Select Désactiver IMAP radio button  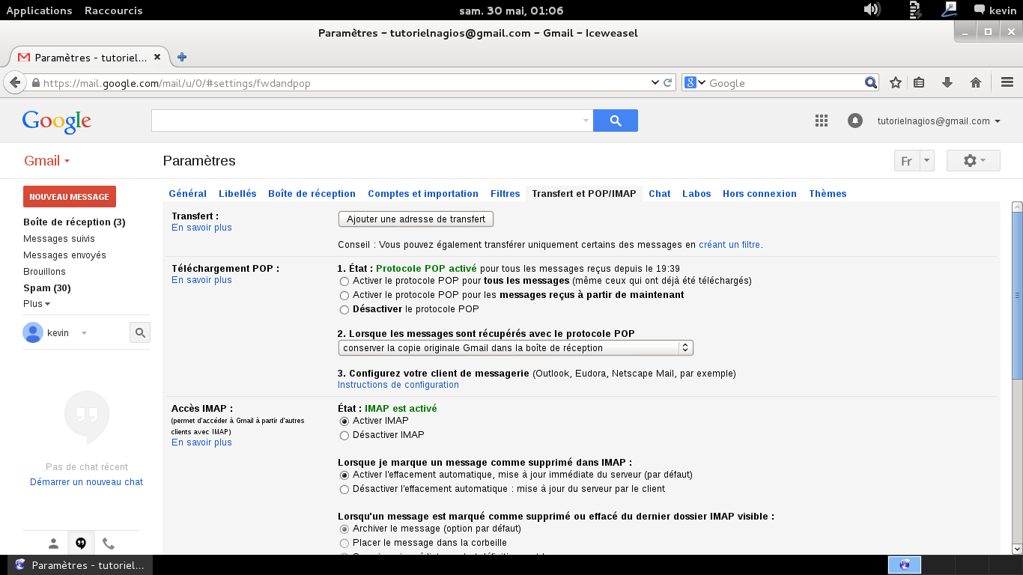(x=344, y=435)
